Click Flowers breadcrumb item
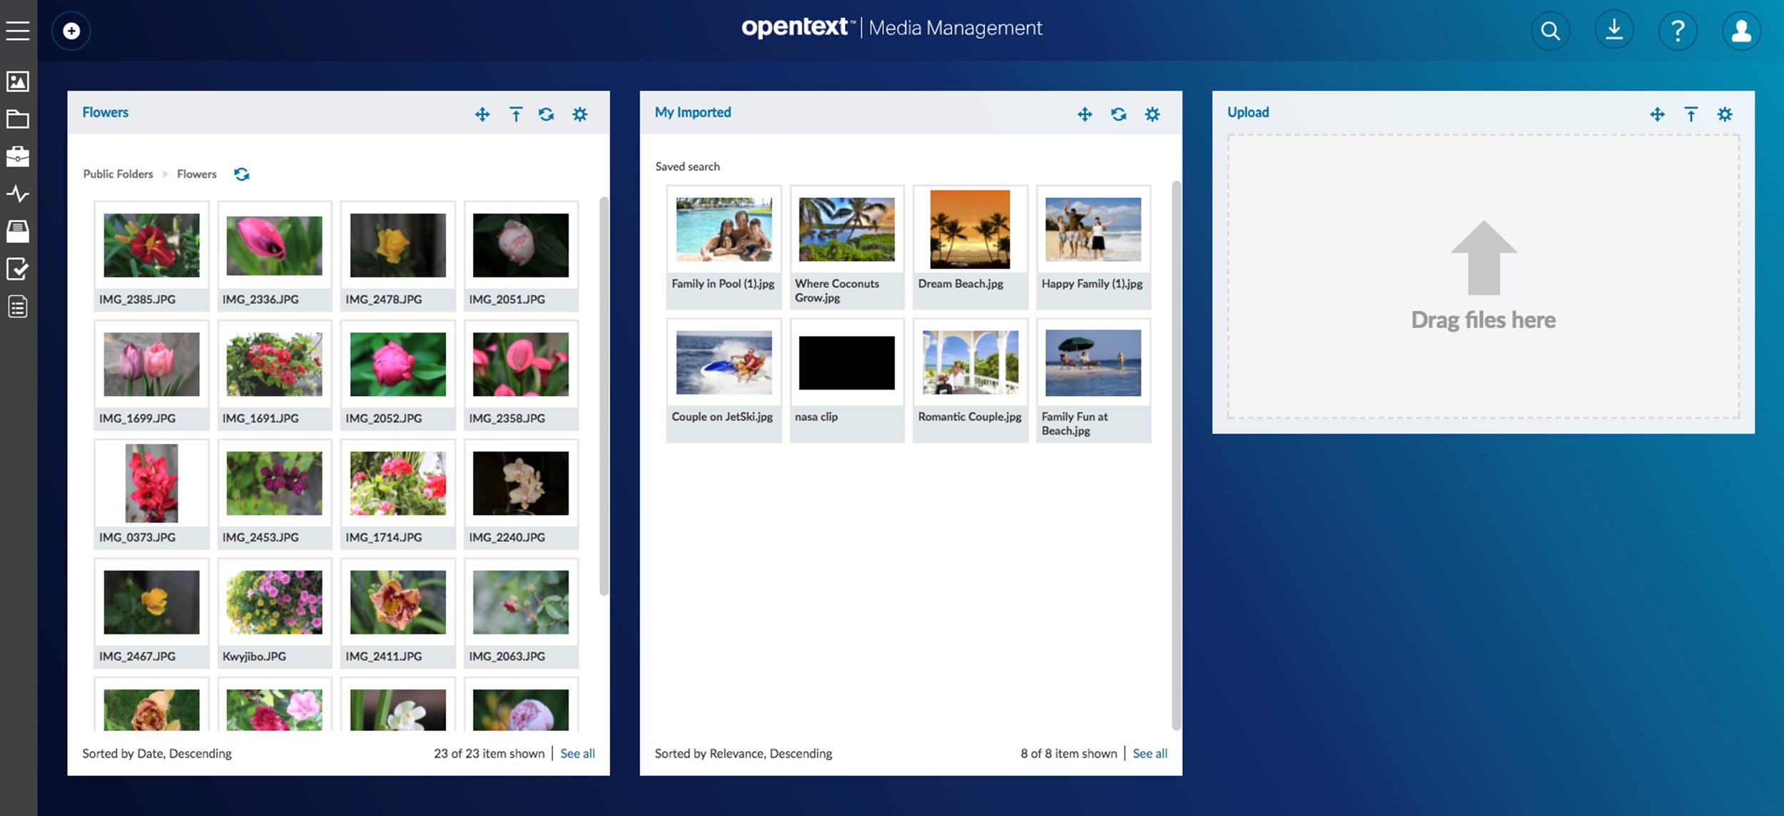The height and width of the screenshot is (816, 1784). click(x=197, y=174)
